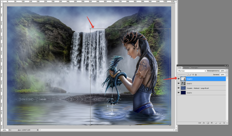Viewport: 232px width, 136px height.
Task: Collapse the Layers panel to icons
Action: [225, 65]
